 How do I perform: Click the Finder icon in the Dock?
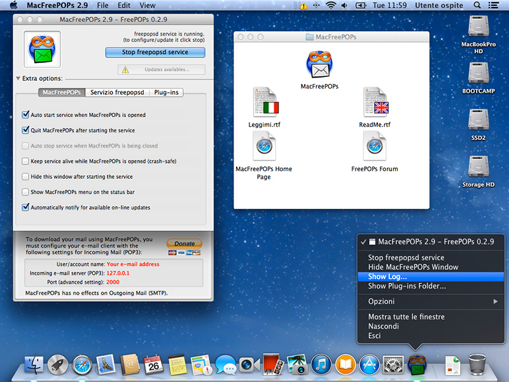34,365
